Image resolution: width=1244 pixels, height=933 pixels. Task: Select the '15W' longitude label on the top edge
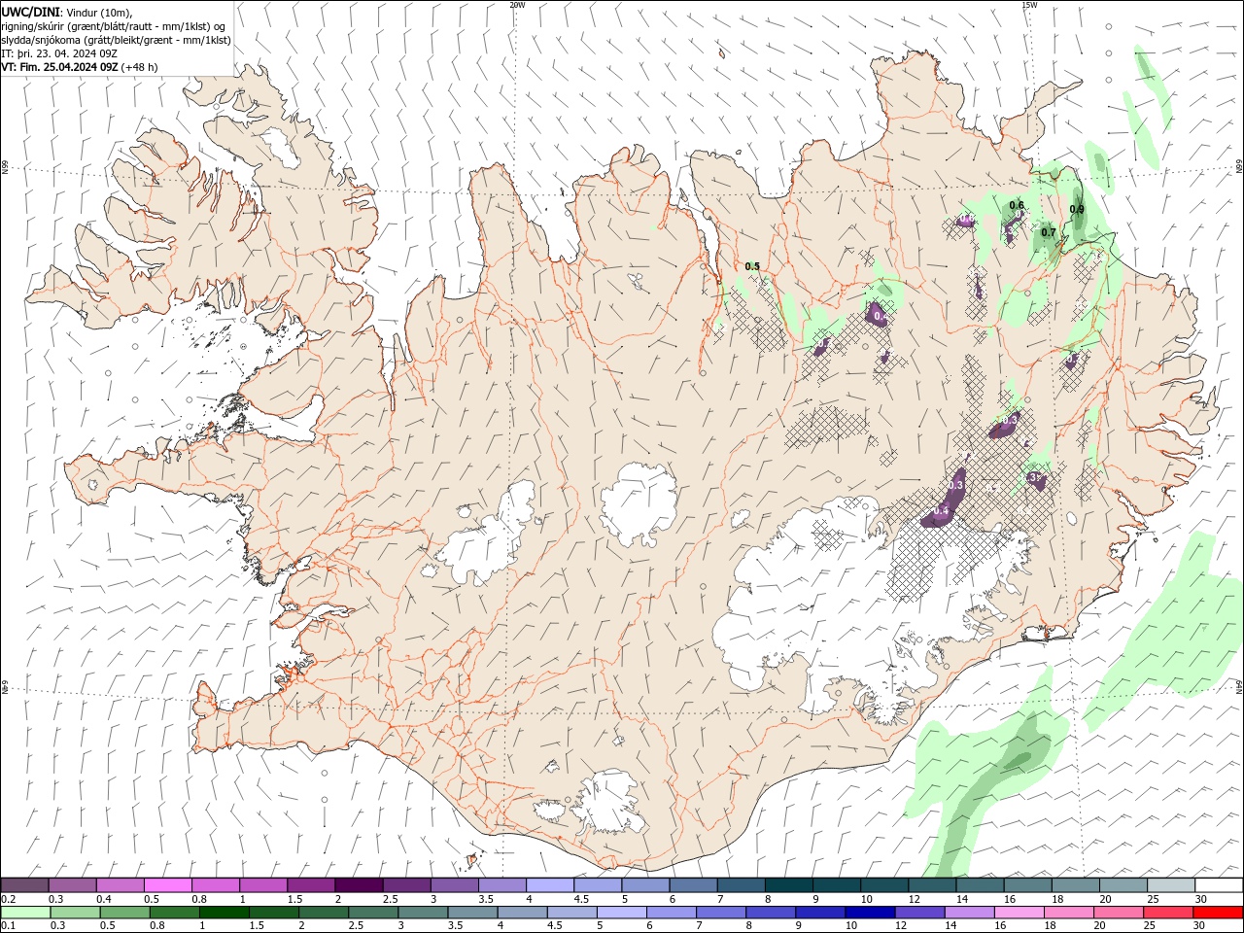point(1029,5)
